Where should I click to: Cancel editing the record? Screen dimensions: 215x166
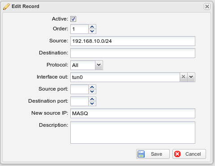pos(189,154)
